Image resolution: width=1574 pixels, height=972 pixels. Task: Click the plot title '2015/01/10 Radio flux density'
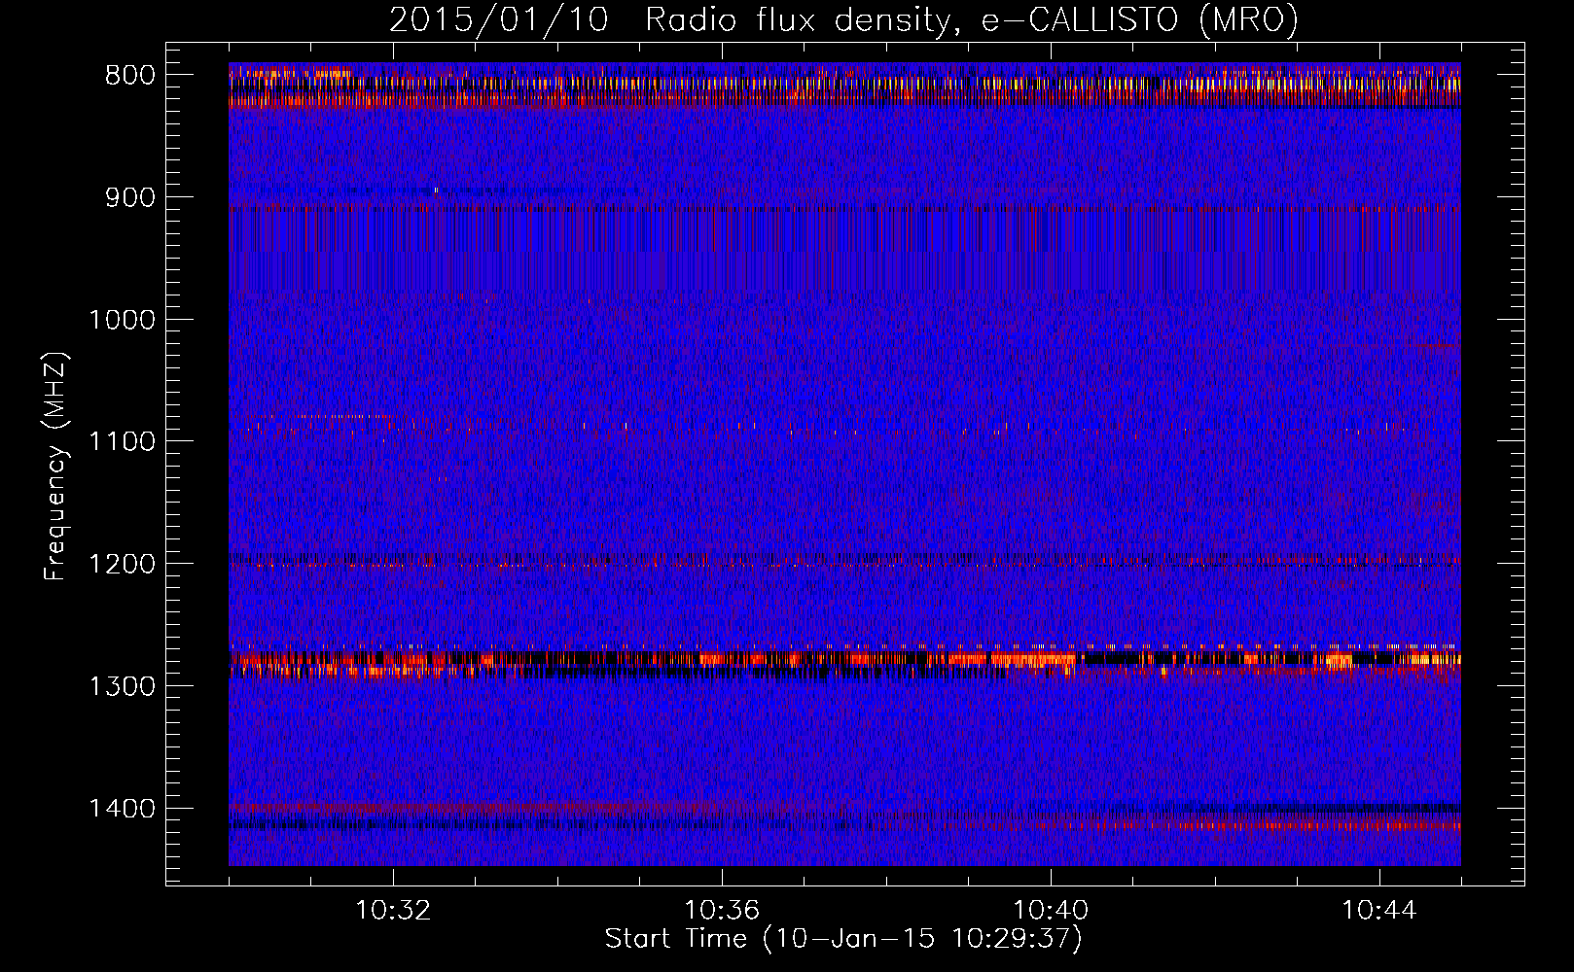click(x=843, y=19)
